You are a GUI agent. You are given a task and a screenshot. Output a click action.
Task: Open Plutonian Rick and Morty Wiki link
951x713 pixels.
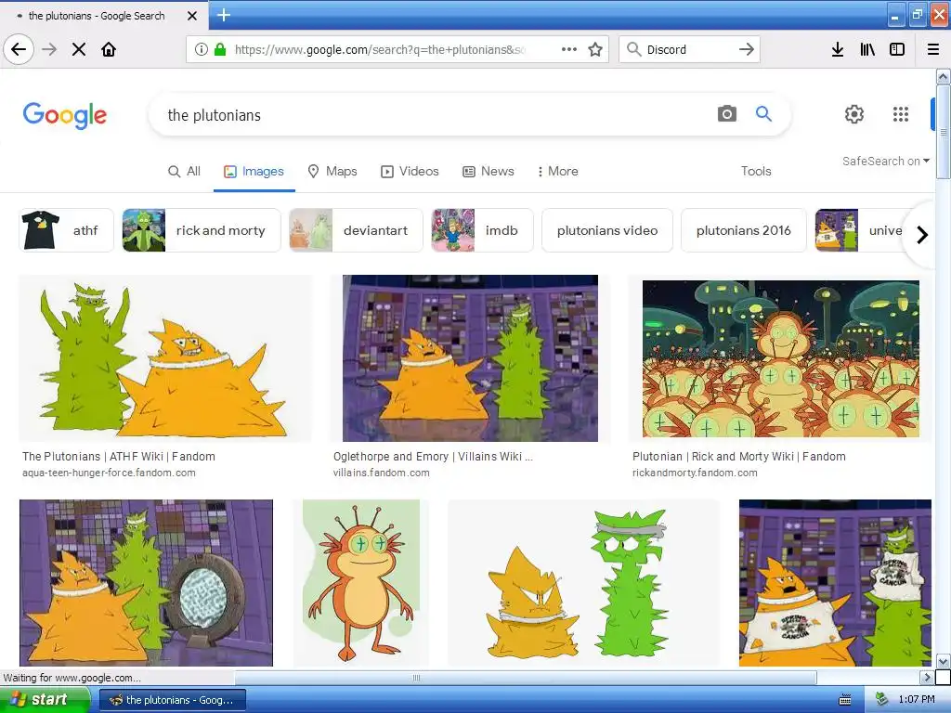[x=738, y=457]
